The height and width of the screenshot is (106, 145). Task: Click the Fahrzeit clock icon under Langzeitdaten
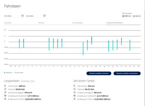coord(5,89)
